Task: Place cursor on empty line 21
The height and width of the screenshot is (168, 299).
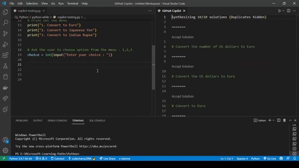Action: 89,64
